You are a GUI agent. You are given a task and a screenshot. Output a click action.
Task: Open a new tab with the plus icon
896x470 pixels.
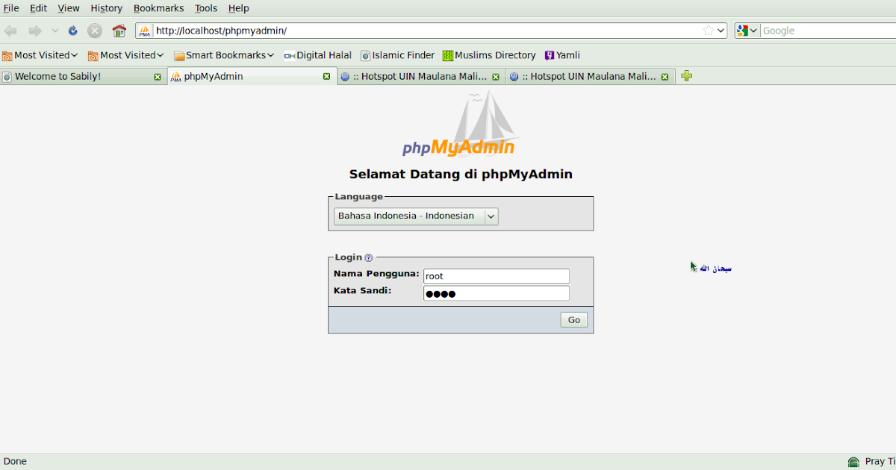687,76
